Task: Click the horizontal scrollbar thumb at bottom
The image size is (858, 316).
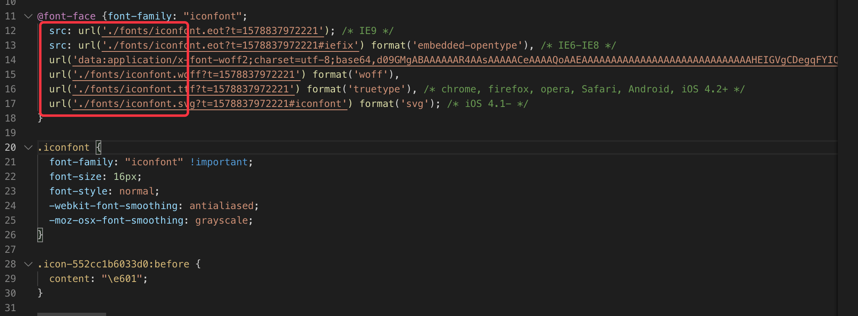Action: tap(71, 314)
